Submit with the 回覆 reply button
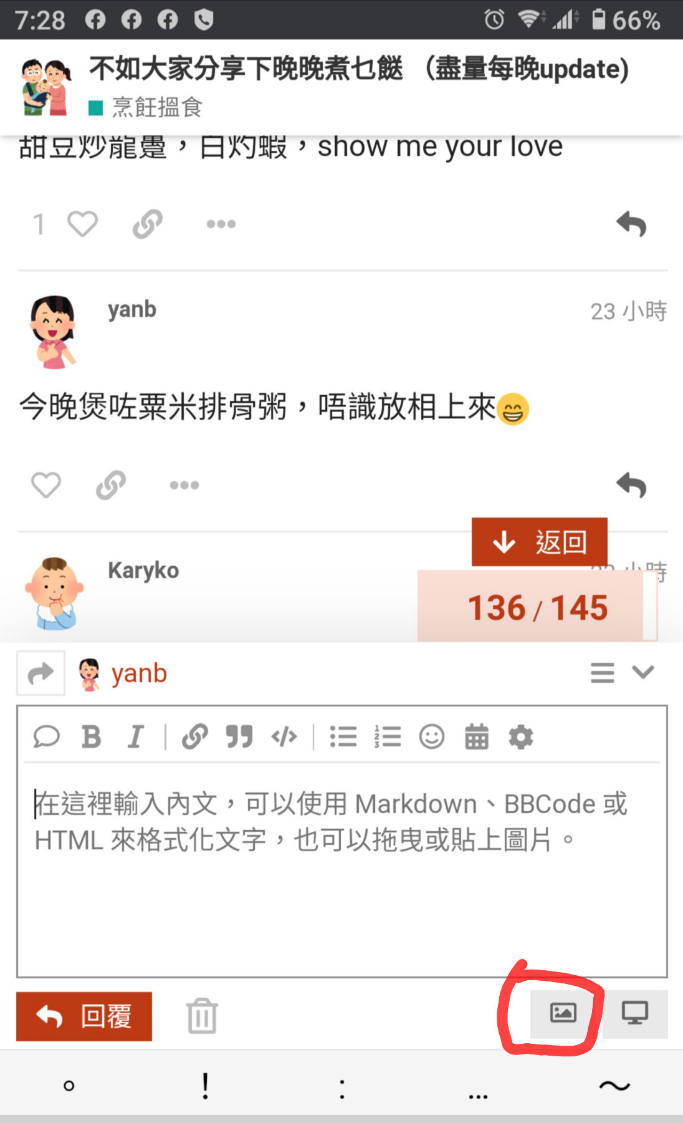Image resolution: width=683 pixels, height=1123 pixels. click(84, 1016)
